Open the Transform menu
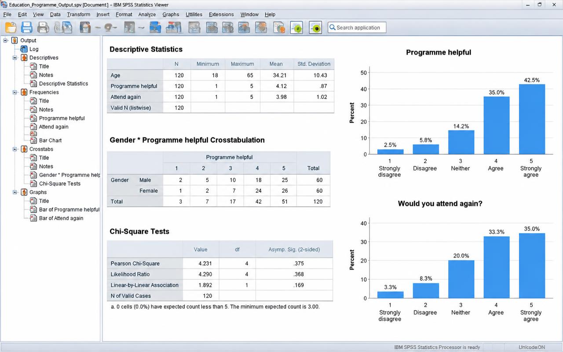Screen dimensions: 563x352 coord(78,15)
